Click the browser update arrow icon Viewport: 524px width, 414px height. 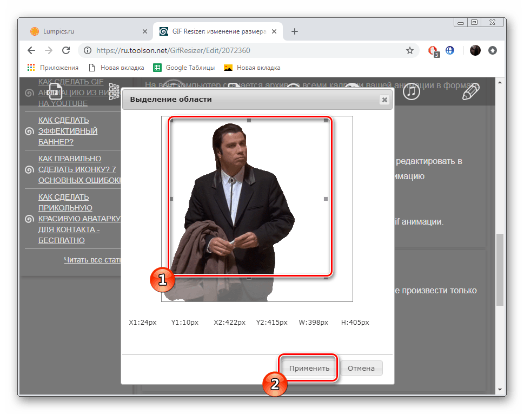tap(493, 50)
